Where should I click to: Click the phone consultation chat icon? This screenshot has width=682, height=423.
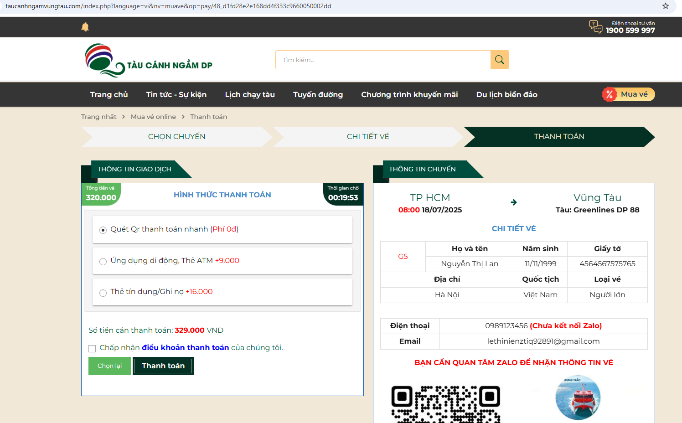click(x=595, y=26)
